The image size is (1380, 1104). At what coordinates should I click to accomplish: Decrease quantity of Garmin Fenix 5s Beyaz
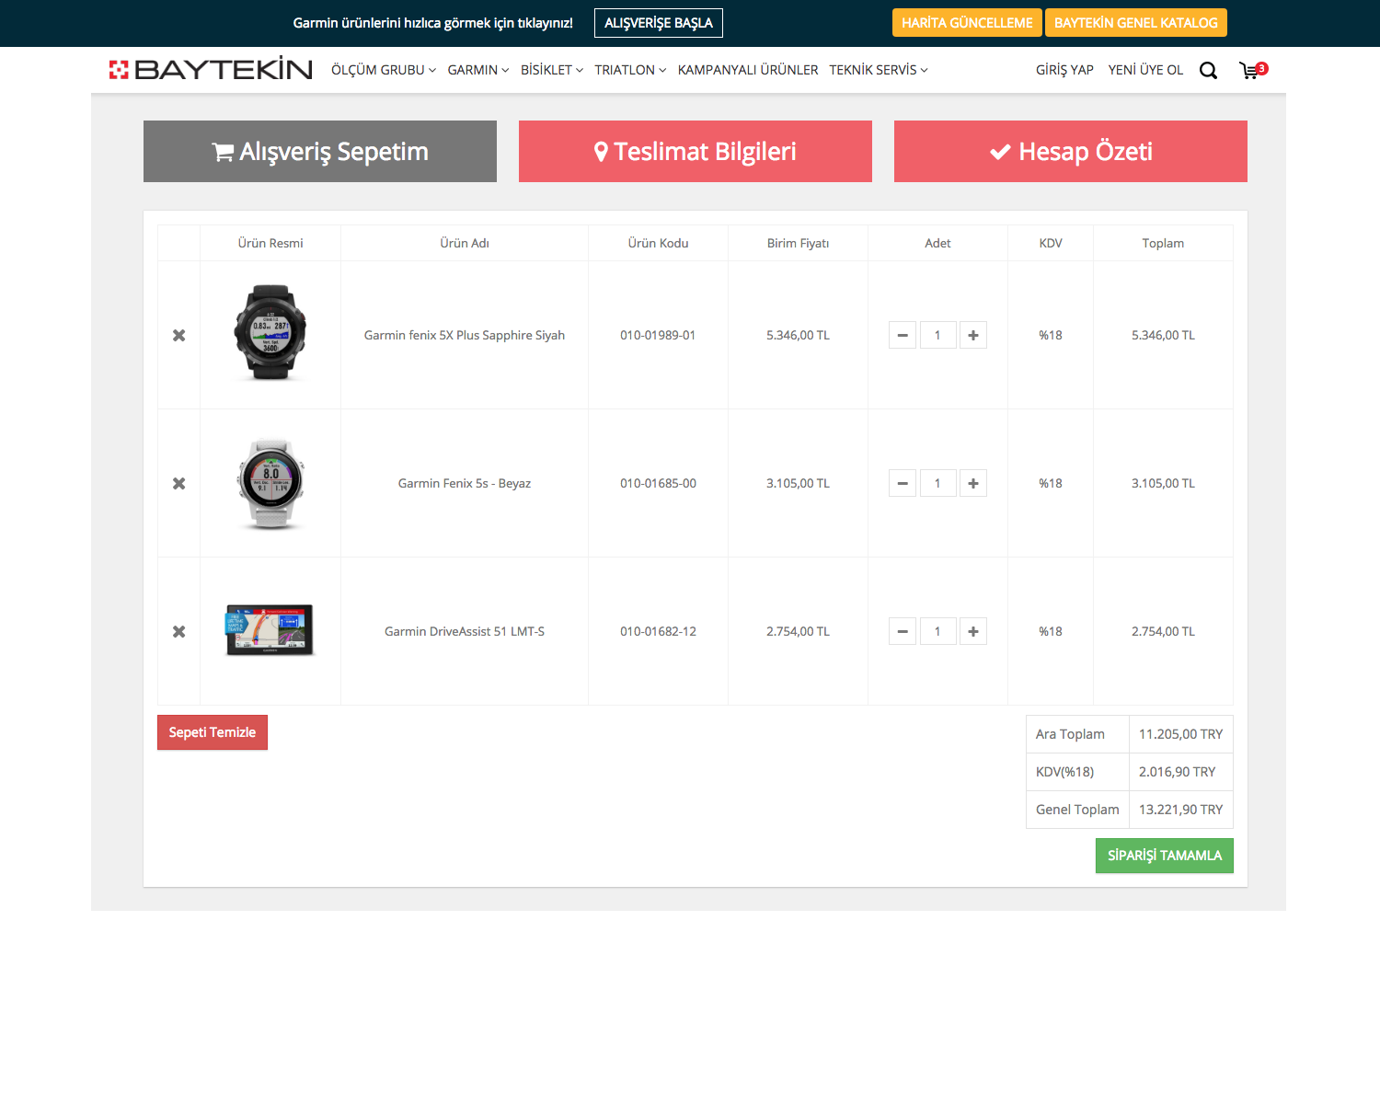point(903,483)
